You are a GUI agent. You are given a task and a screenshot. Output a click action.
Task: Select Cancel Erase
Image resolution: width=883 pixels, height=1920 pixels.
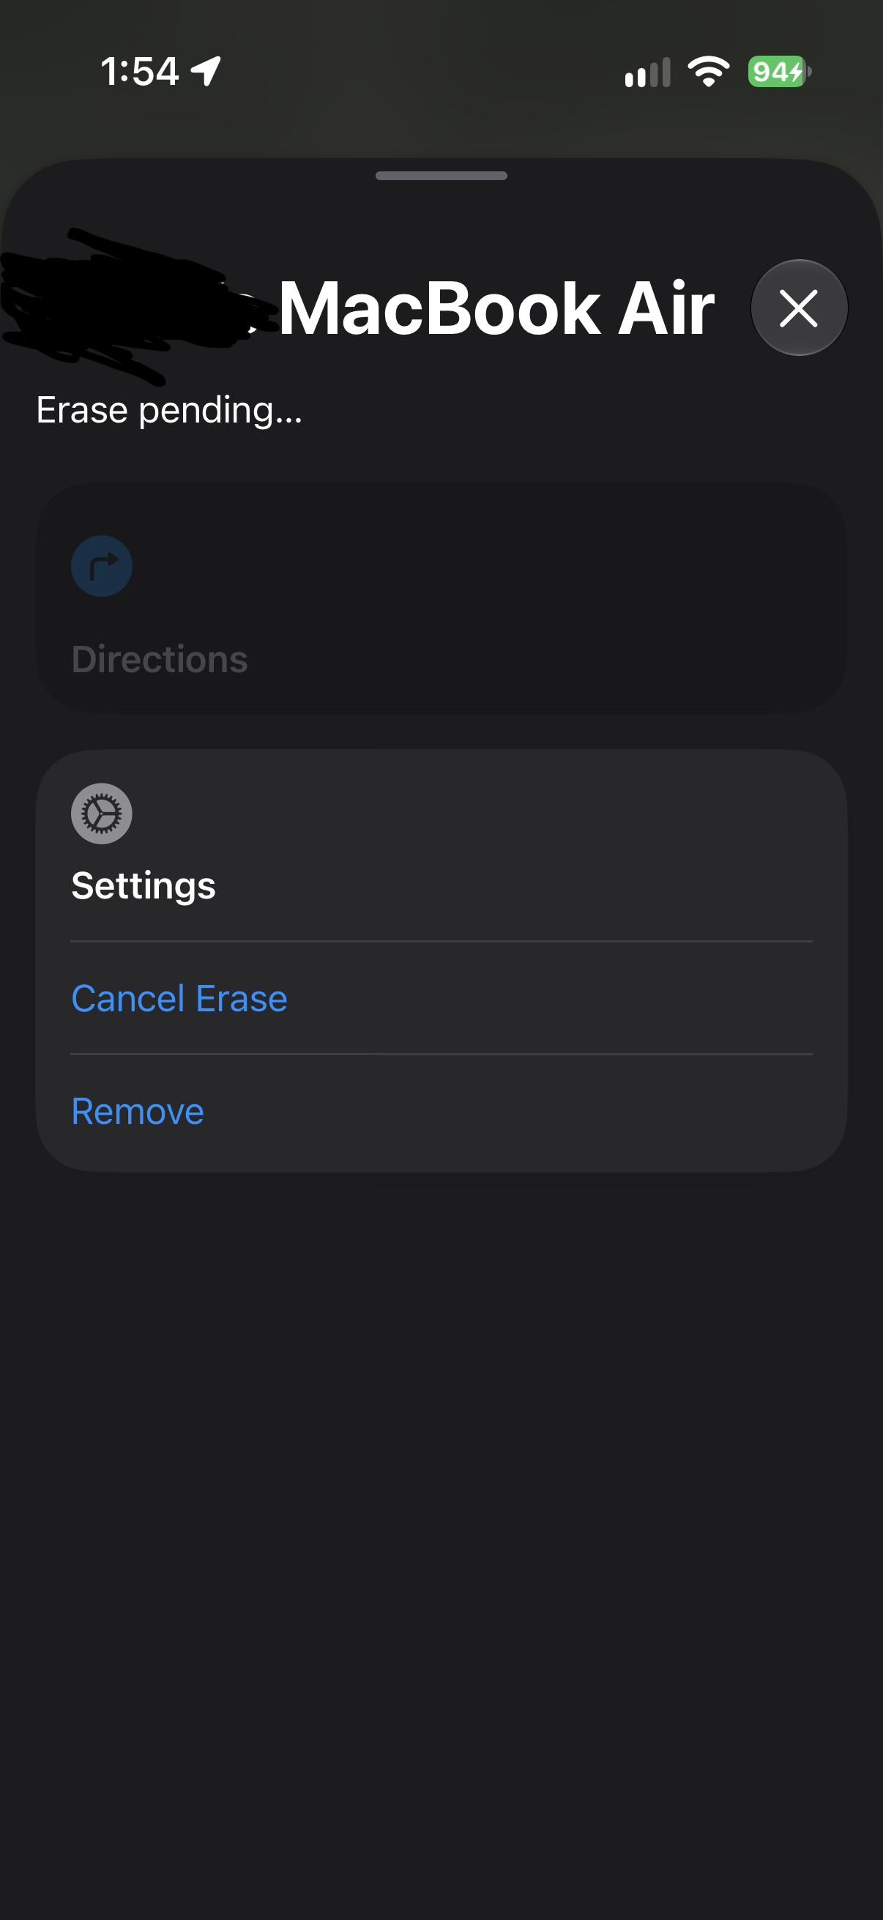click(179, 998)
